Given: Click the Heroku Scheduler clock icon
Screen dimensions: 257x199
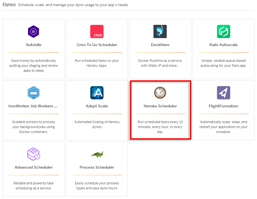Looking at the screenshot, I should 160,93.
